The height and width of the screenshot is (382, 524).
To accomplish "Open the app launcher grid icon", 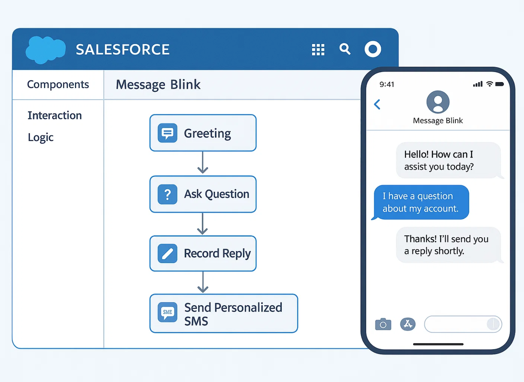I will (318, 50).
